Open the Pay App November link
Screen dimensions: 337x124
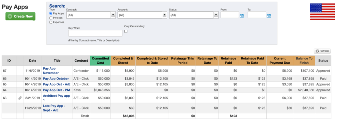point(51,71)
